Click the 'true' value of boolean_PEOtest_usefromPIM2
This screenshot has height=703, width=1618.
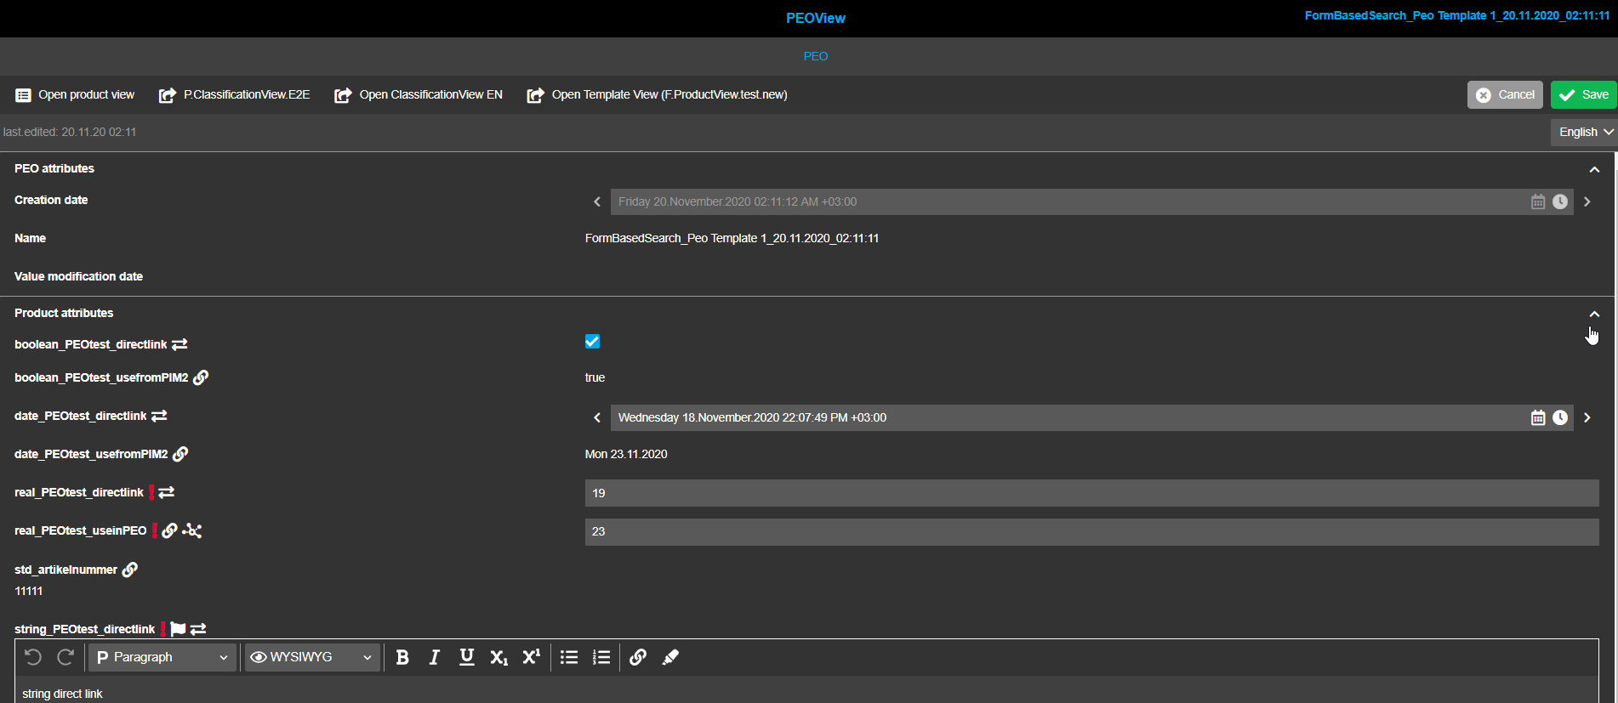pos(595,377)
